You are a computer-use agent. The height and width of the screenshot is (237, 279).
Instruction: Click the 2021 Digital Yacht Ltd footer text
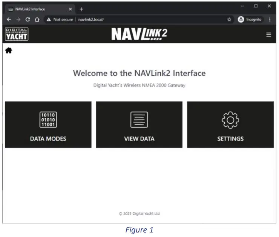(139, 214)
